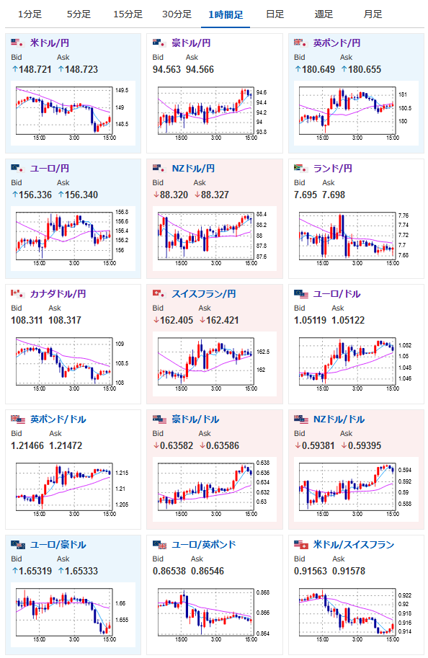Open the 英ポンド/ドル pair link
428x658 pixels.
(x=58, y=419)
